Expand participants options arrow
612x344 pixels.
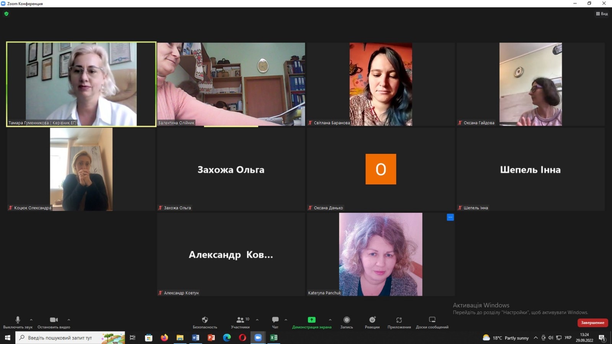tap(257, 320)
